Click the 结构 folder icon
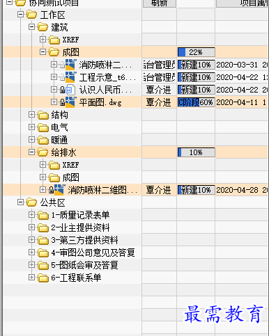Viewport: 269px width, 336px height. 43,115
